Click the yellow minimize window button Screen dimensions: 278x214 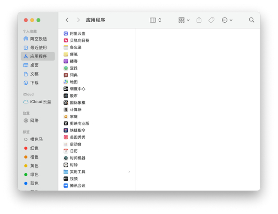(32, 20)
